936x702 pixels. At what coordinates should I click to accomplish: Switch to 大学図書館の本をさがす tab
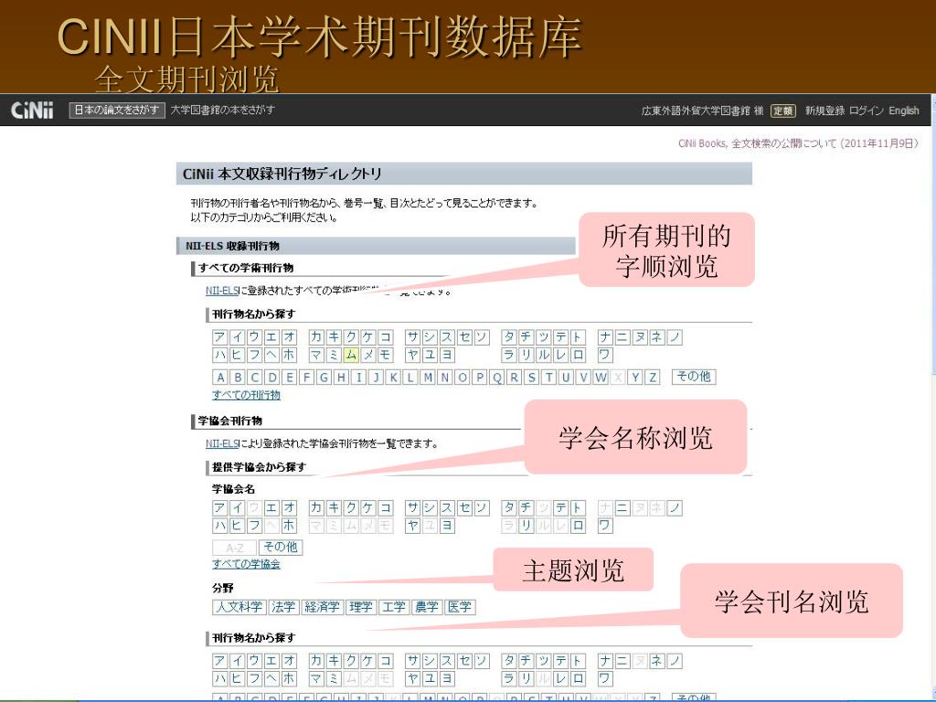click(x=223, y=111)
